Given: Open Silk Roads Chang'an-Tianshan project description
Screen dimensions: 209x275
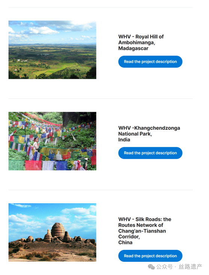Looking at the screenshot, I should [x=150, y=256].
